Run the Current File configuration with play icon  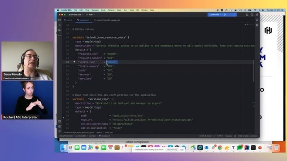coord(225,15)
